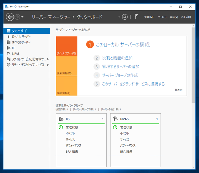The height and width of the screenshot is (173, 199).
Task: Open the notifications flag icon
Action: pos(137,17)
